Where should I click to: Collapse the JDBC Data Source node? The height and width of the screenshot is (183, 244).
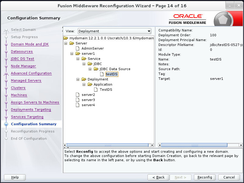[x=90, y=69]
